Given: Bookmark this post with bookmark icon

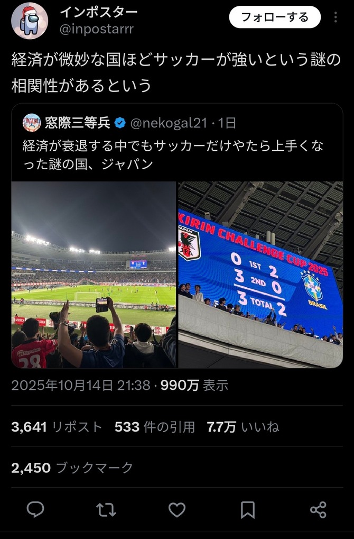Looking at the screenshot, I should (248, 510).
